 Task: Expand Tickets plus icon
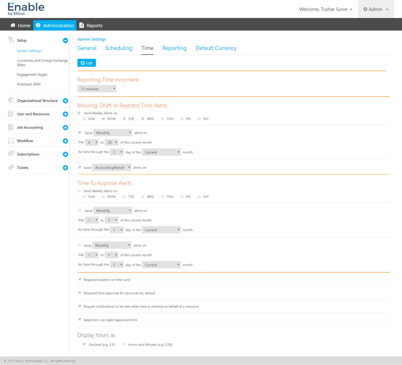click(66, 168)
